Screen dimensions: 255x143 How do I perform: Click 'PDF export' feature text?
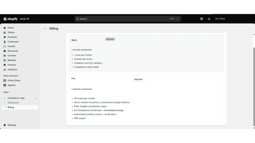[80, 118]
